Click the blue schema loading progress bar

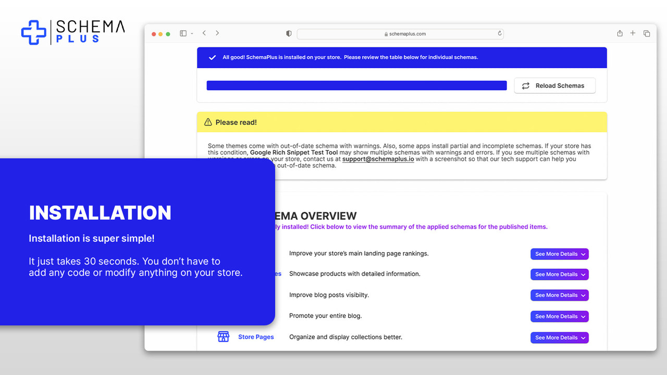click(x=356, y=85)
